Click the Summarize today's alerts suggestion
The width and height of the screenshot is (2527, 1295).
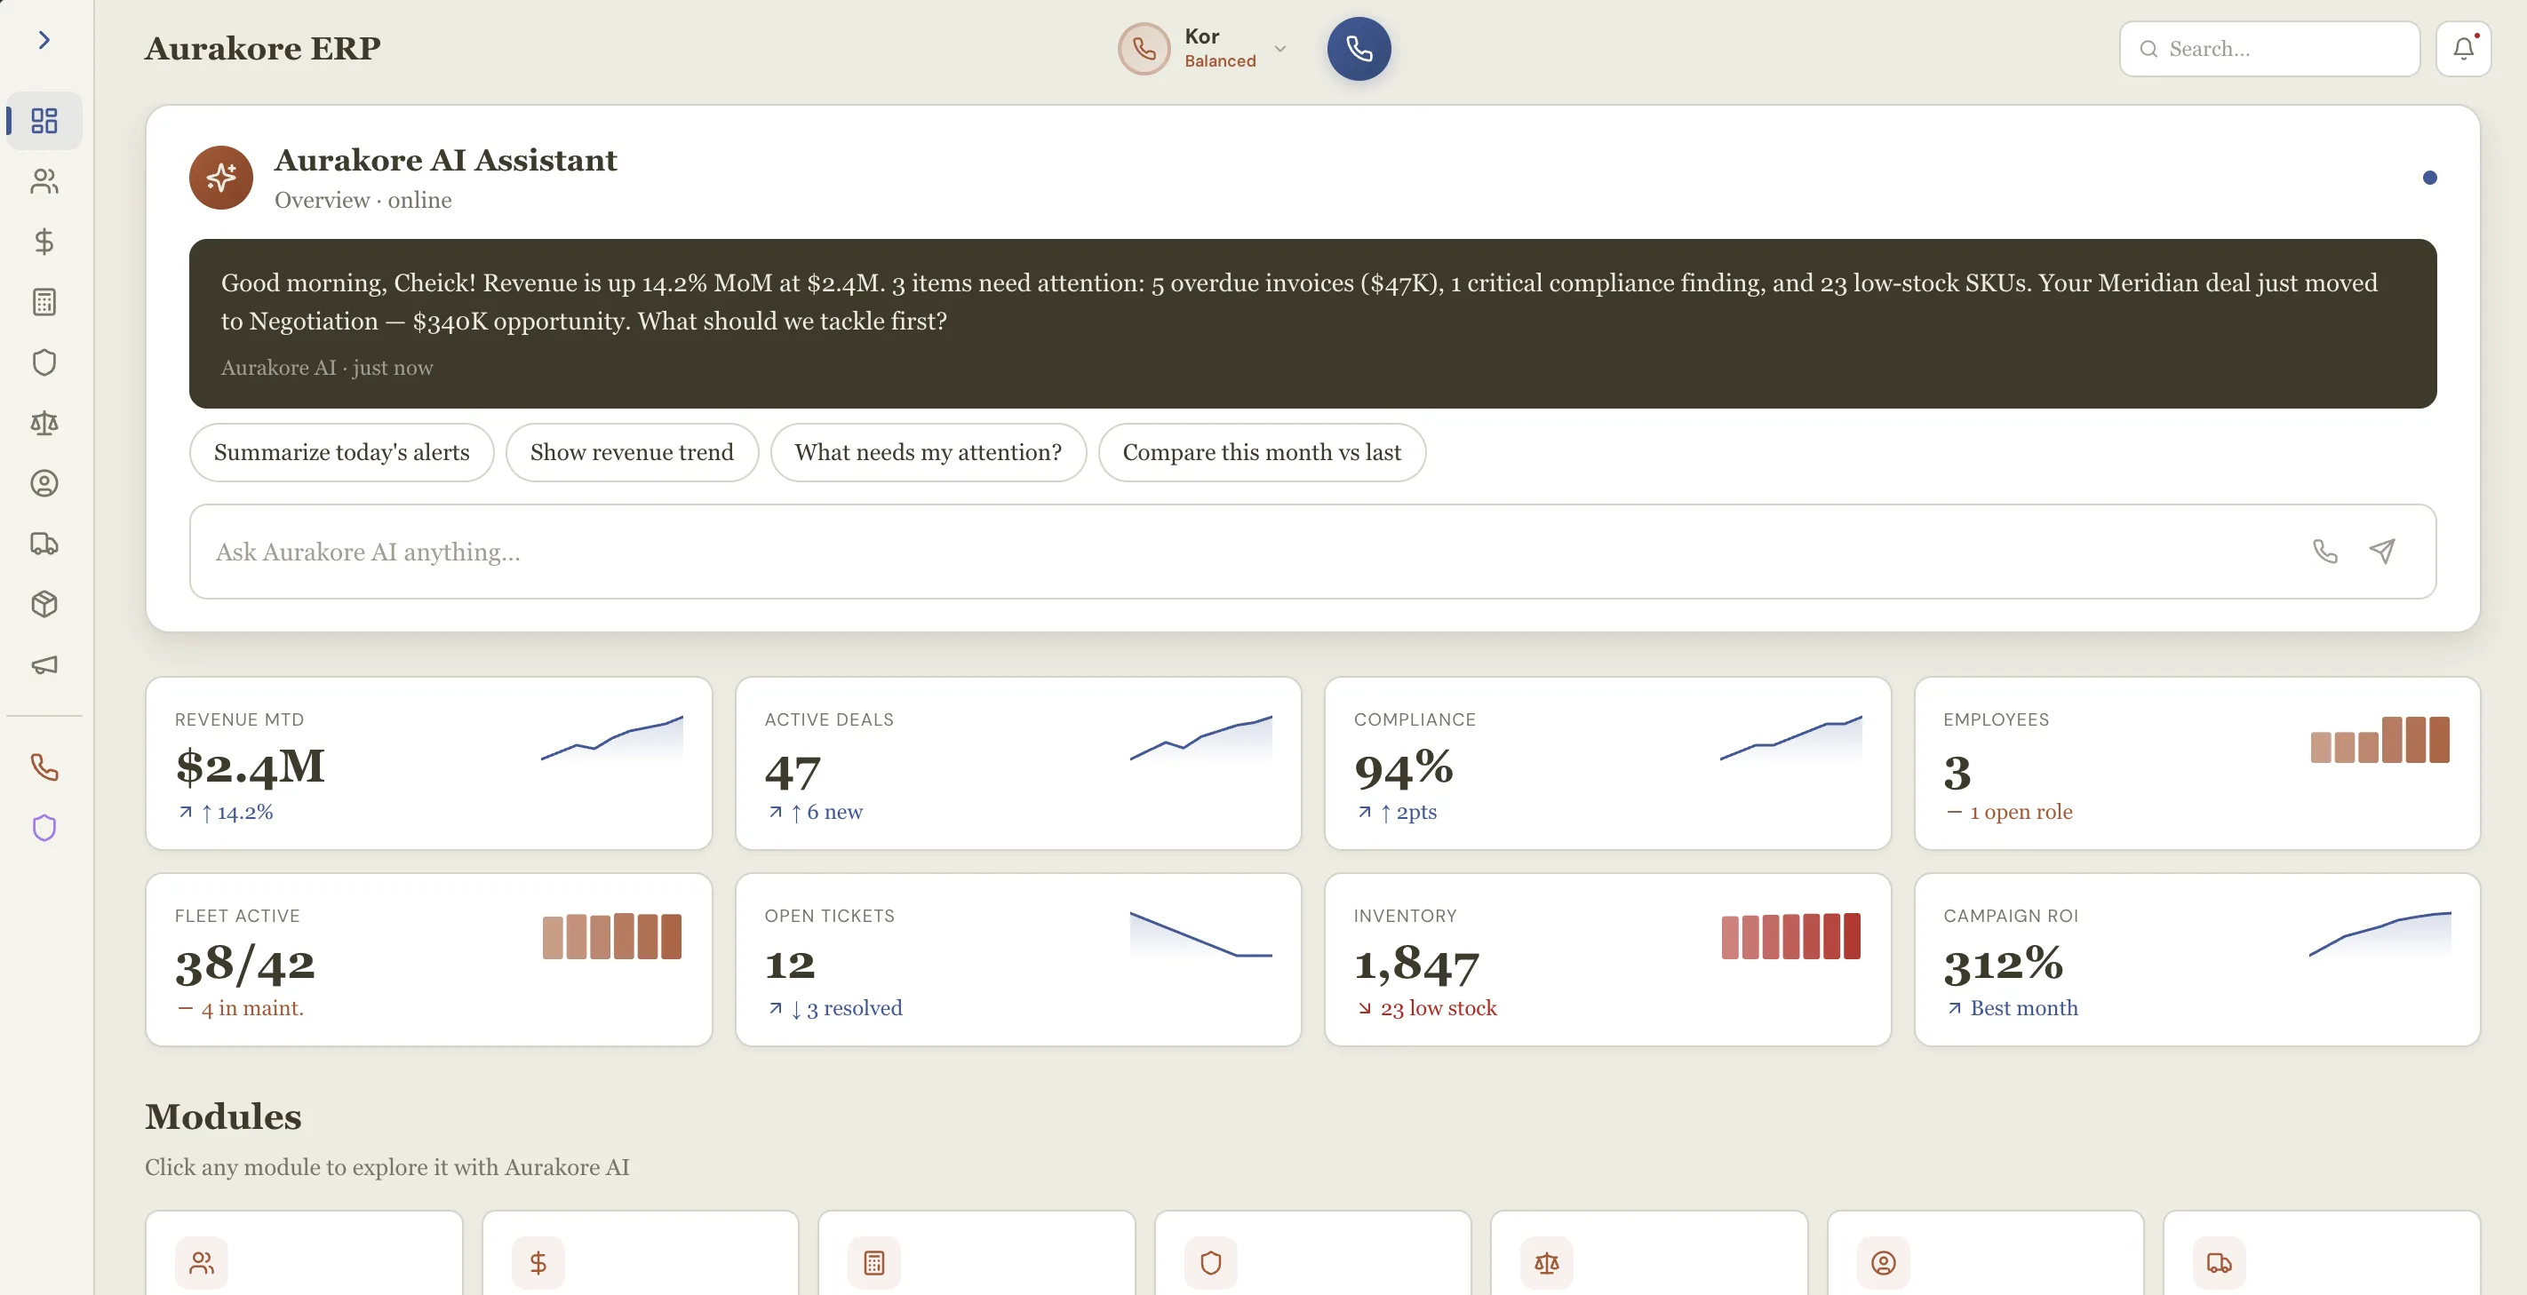pyautogui.click(x=341, y=452)
